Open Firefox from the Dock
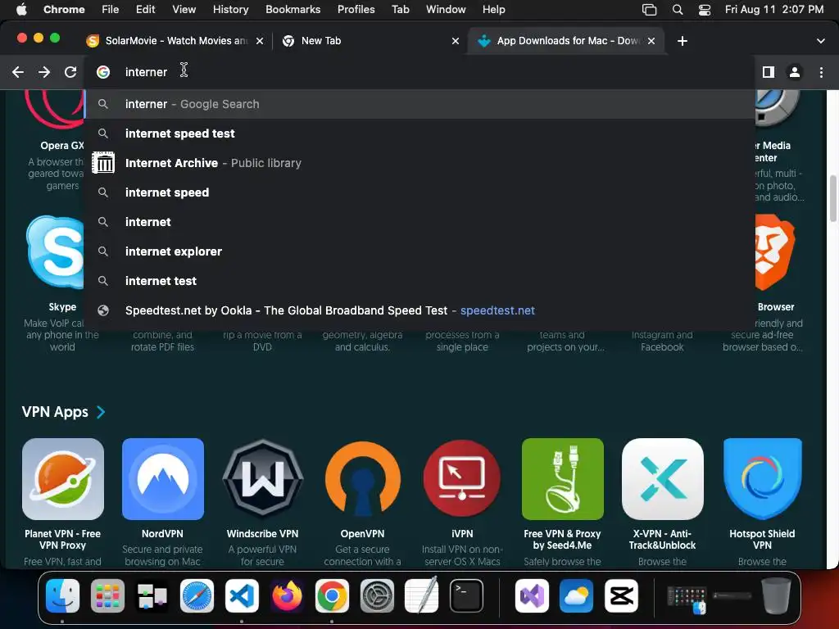 (287, 595)
